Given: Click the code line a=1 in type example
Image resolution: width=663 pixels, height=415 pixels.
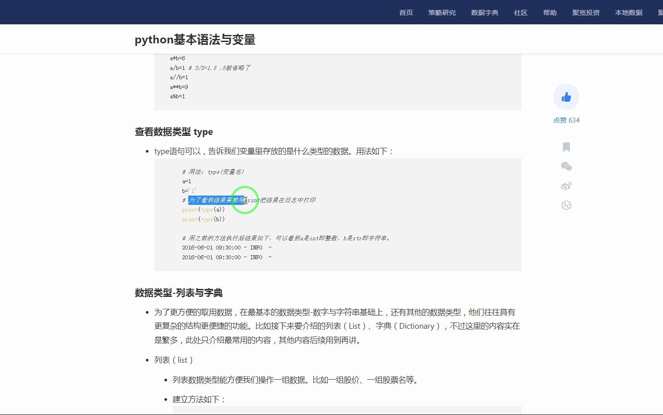Looking at the screenshot, I should 187,181.
